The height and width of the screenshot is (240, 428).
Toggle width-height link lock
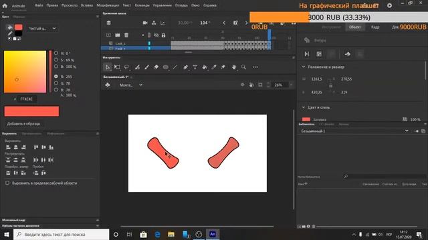(330, 85)
